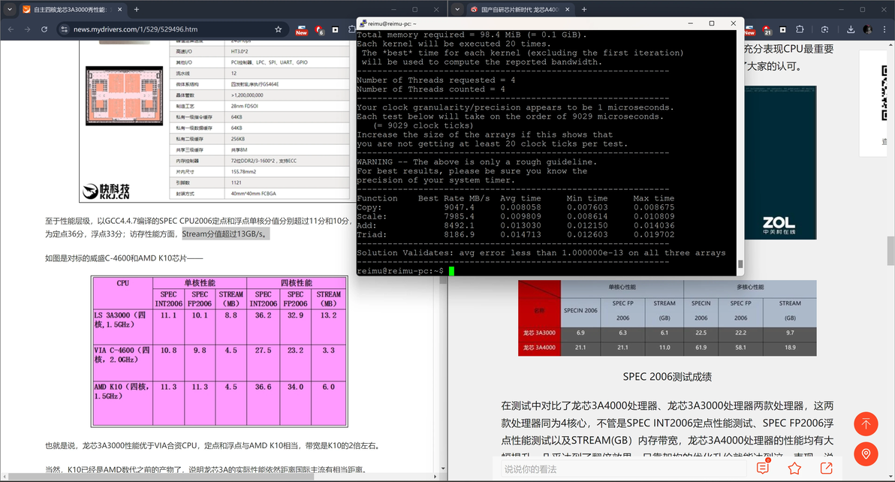Expand the tab search dropdown in left browser

10,9
